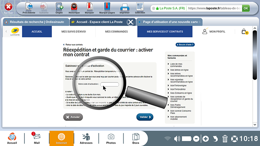Open Docs app
The height and width of the screenshot is (146, 260).
pyautogui.click(x=136, y=138)
